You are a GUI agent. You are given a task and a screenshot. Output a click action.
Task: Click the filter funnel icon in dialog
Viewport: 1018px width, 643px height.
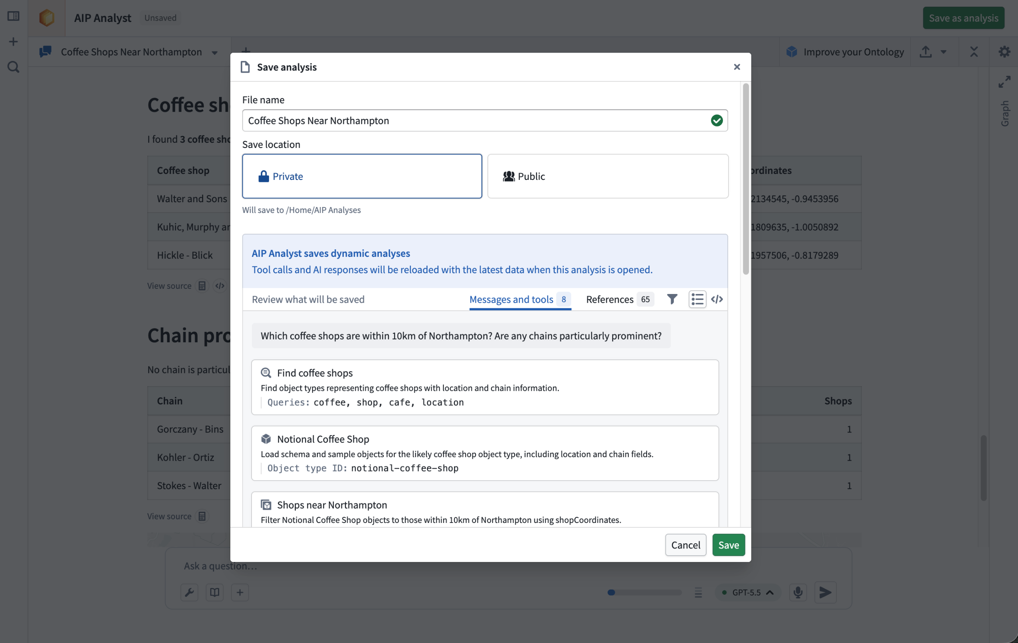point(672,299)
